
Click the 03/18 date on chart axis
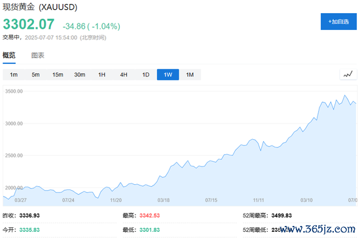click(164, 200)
